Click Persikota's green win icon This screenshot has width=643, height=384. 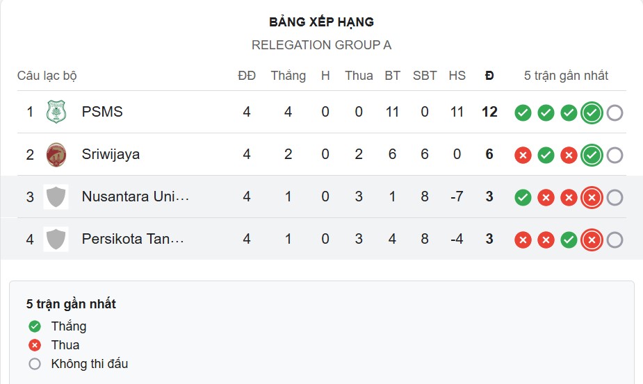(569, 240)
